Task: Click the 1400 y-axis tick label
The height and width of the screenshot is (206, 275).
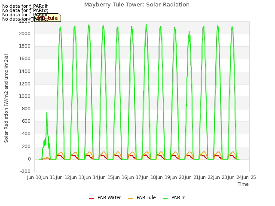Action: pyautogui.click(x=25, y=71)
